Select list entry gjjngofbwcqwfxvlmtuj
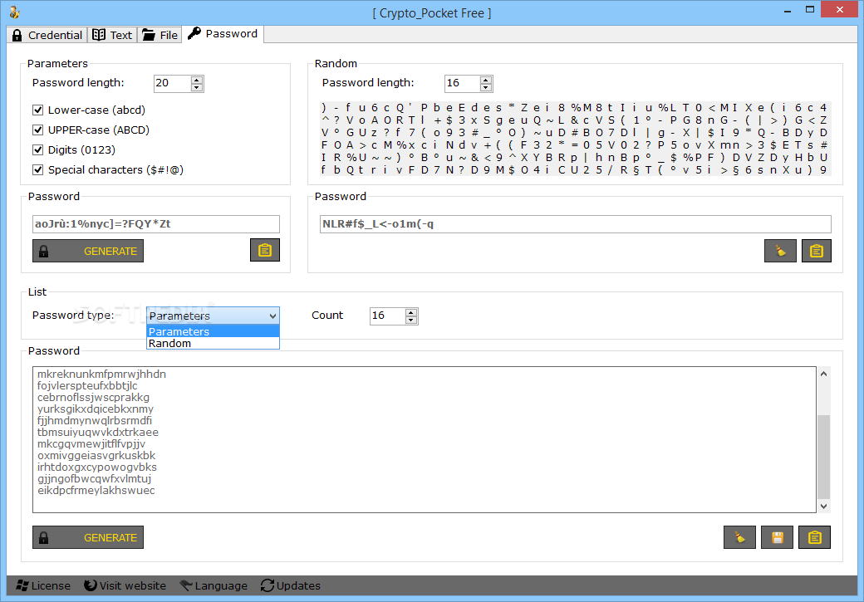 pos(94,478)
